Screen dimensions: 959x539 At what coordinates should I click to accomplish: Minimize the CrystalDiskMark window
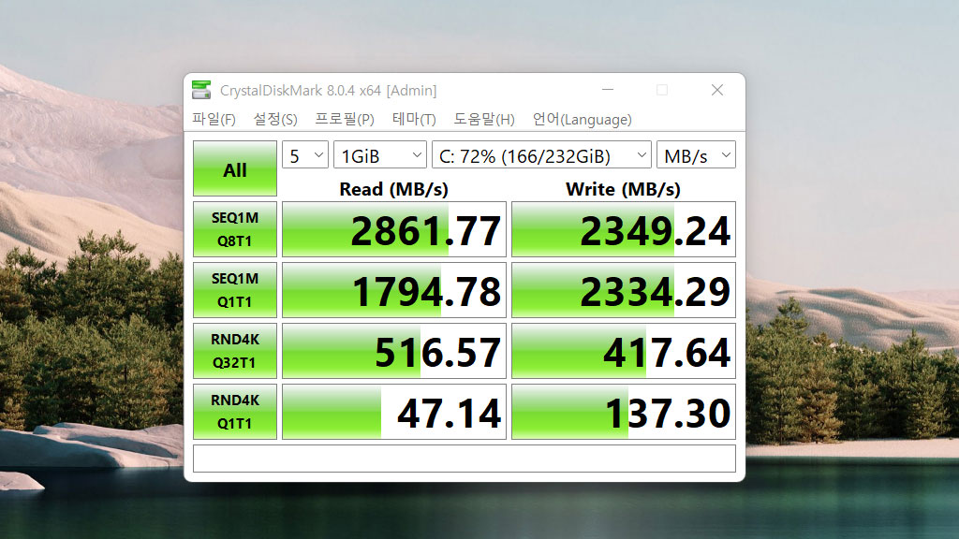(607, 90)
